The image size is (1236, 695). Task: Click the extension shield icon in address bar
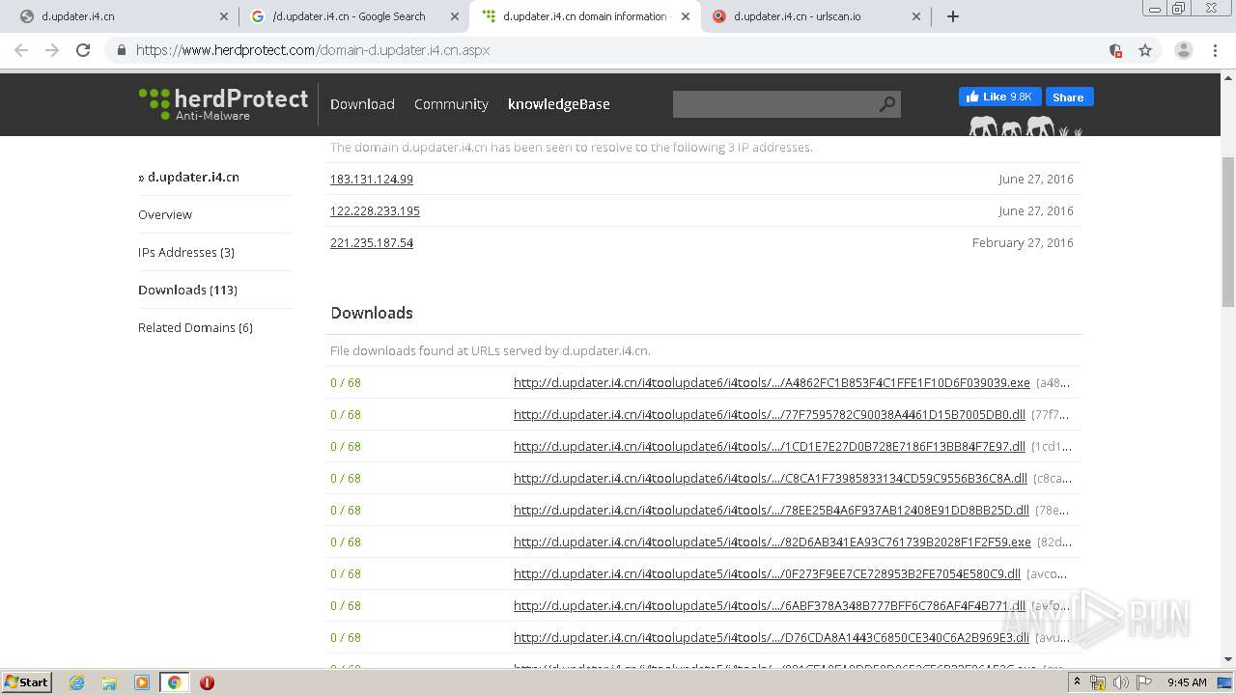(x=1115, y=50)
